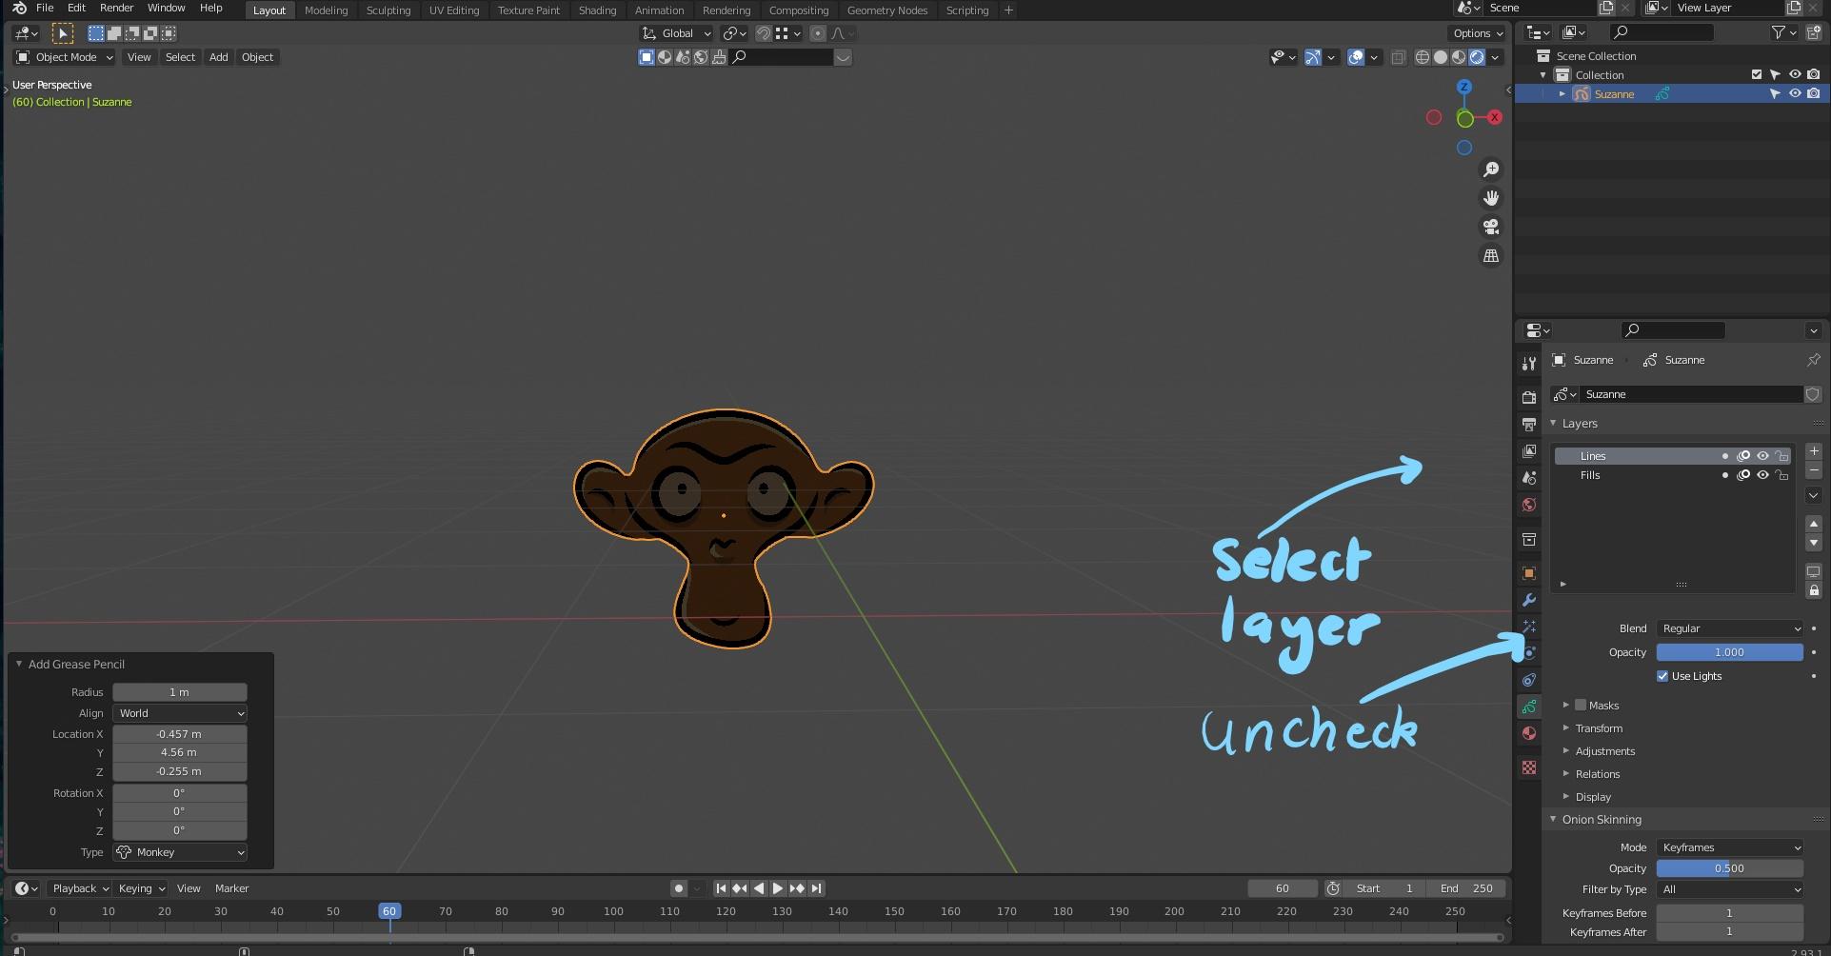The image size is (1831, 956).
Task: Toggle snapping magnet in the header
Action: 764,33
